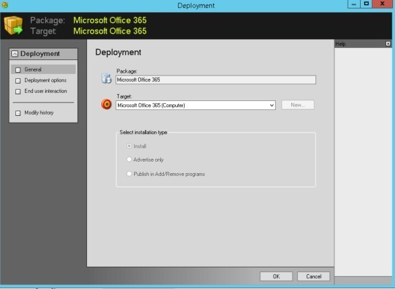Click the red target icon beside Target

107,104
